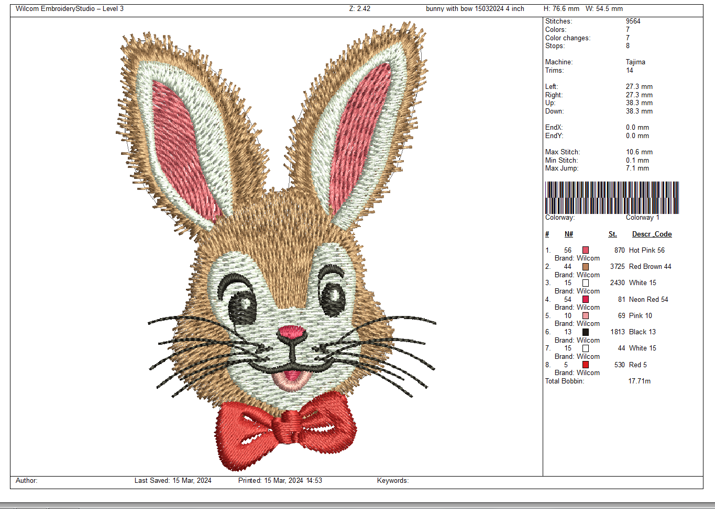
Task: Click the thread color sequence barcode strip
Action: pos(612,198)
